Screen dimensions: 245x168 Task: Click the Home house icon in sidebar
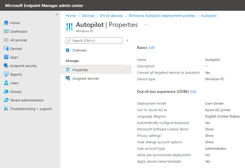tap(6, 23)
